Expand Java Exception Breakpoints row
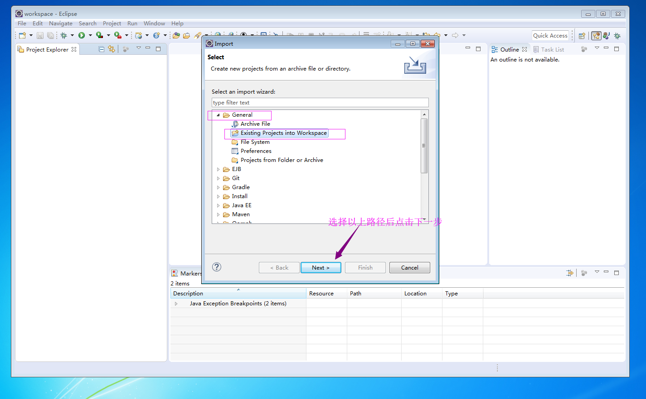The image size is (646, 399). [x=176, y=304]
